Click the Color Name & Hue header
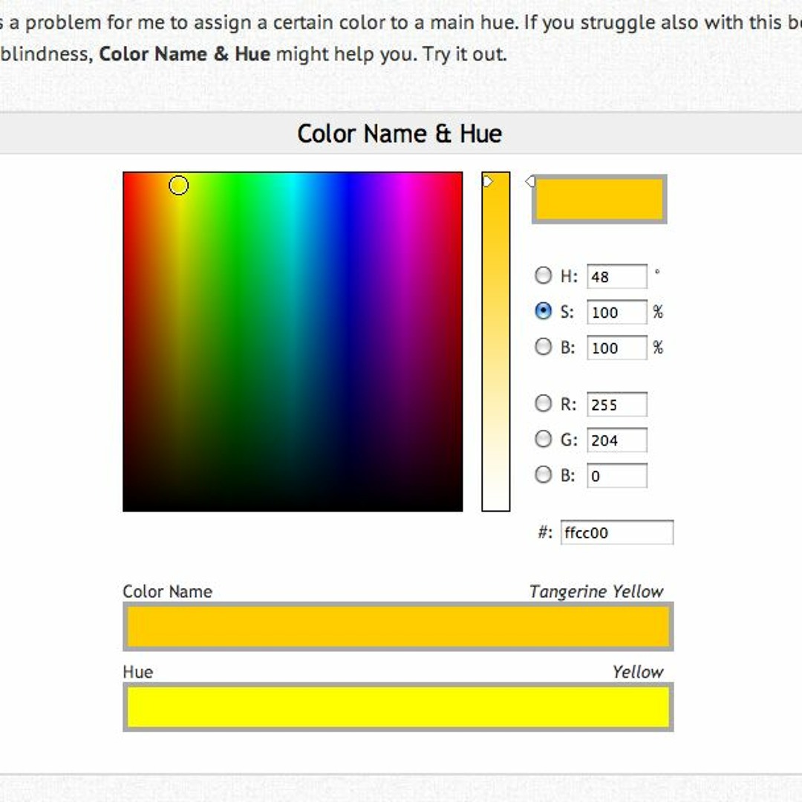The height and width of the screenshot is (802, 802). pyautogui.click(x=400, y=134)
